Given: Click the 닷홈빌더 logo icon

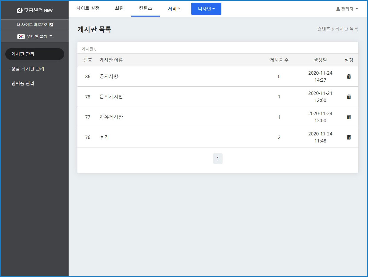Looking at the screenshot, I should pos(20,10).
